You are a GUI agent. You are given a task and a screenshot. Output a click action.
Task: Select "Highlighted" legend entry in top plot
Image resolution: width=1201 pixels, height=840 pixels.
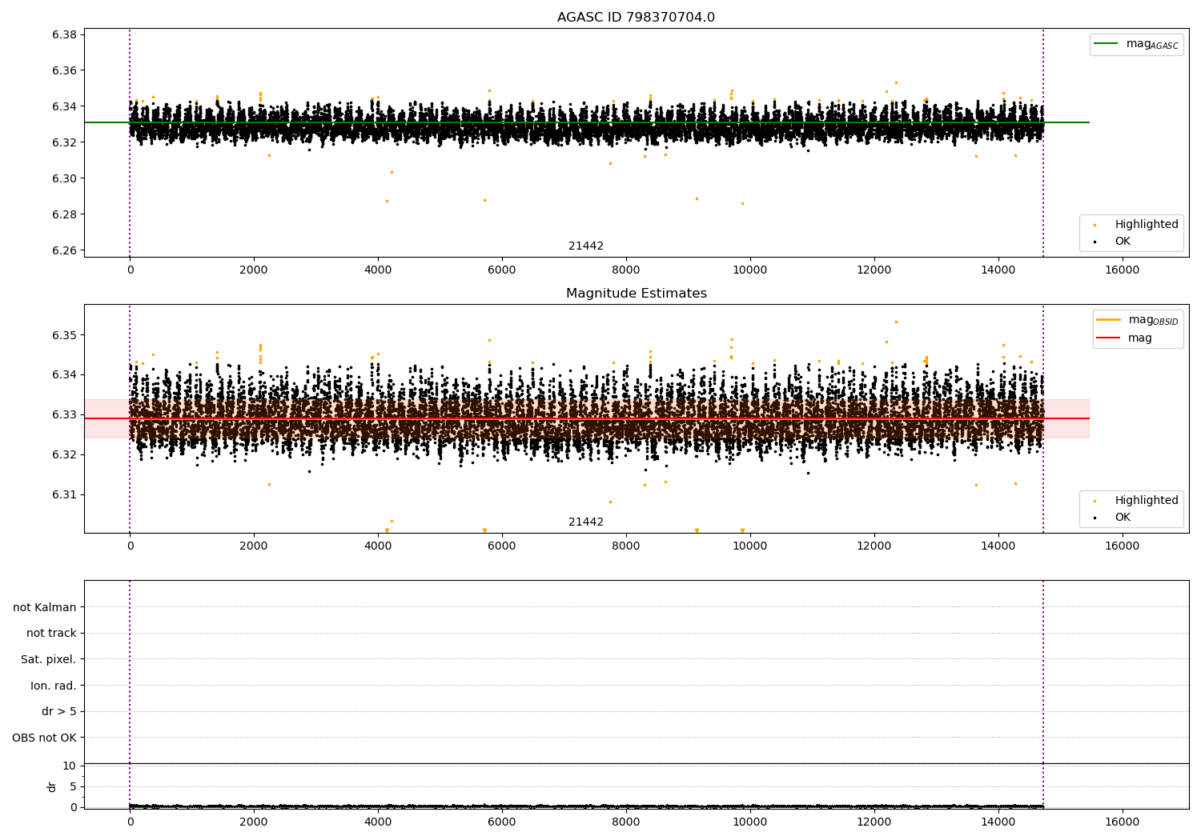(1147, 224)
